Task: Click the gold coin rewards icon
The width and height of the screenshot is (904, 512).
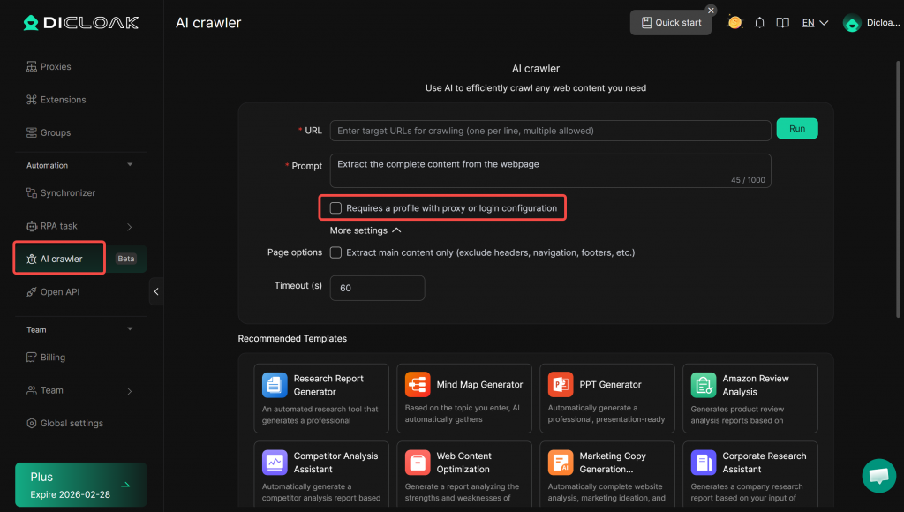Action: click(x=734, y=23)
